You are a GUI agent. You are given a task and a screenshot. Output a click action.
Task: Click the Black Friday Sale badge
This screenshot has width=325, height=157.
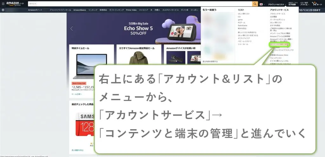pos(79,83)
